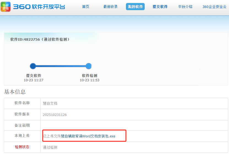Select the highlighted 我的软件 tab
The width and height of the screenshot is (229, 155).
pos(135,7)
